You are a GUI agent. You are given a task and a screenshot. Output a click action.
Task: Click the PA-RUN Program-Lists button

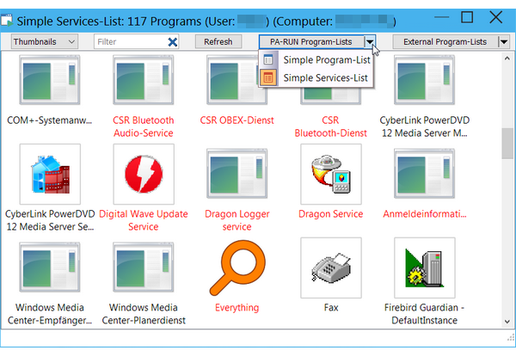(310, 41)
